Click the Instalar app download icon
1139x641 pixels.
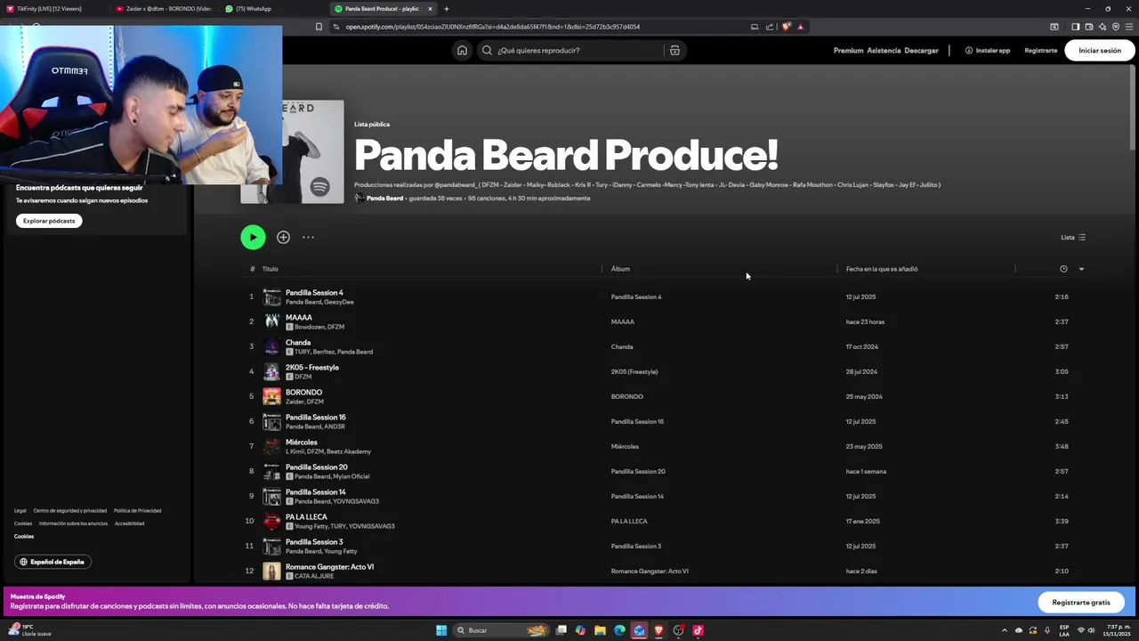pos(969,51)
